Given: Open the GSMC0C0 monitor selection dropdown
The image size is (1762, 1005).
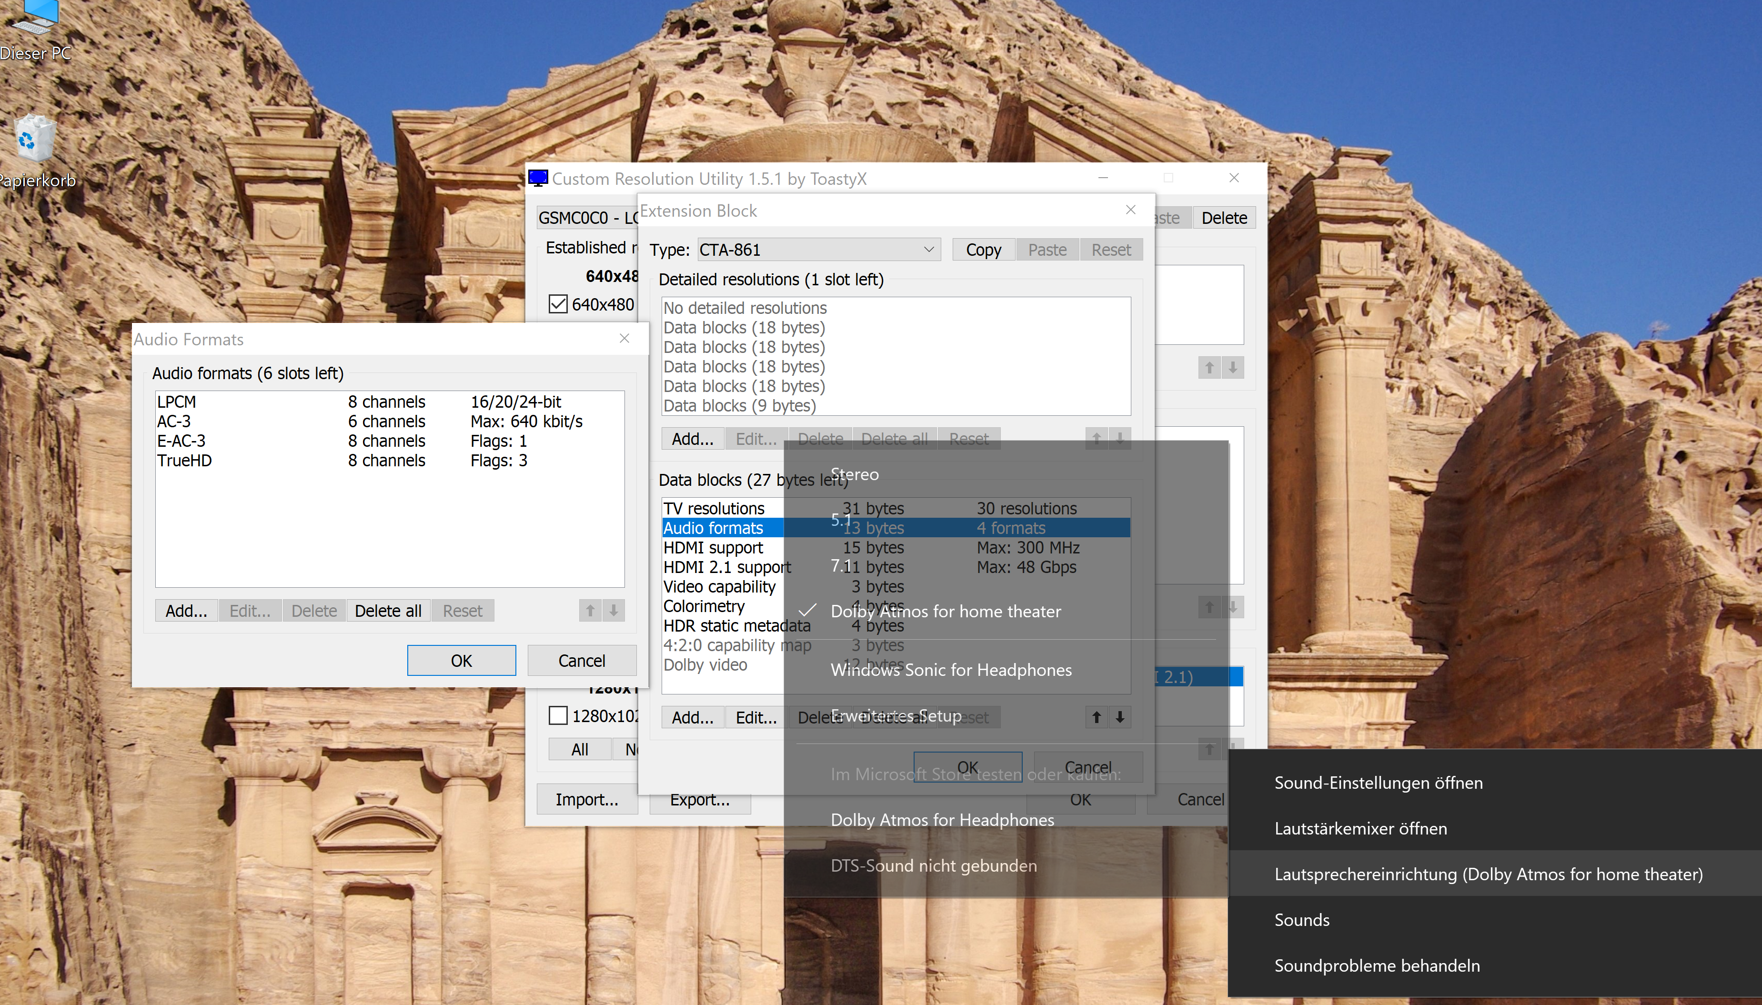Looking at the screenshot, I should click(x=587, y=218).
